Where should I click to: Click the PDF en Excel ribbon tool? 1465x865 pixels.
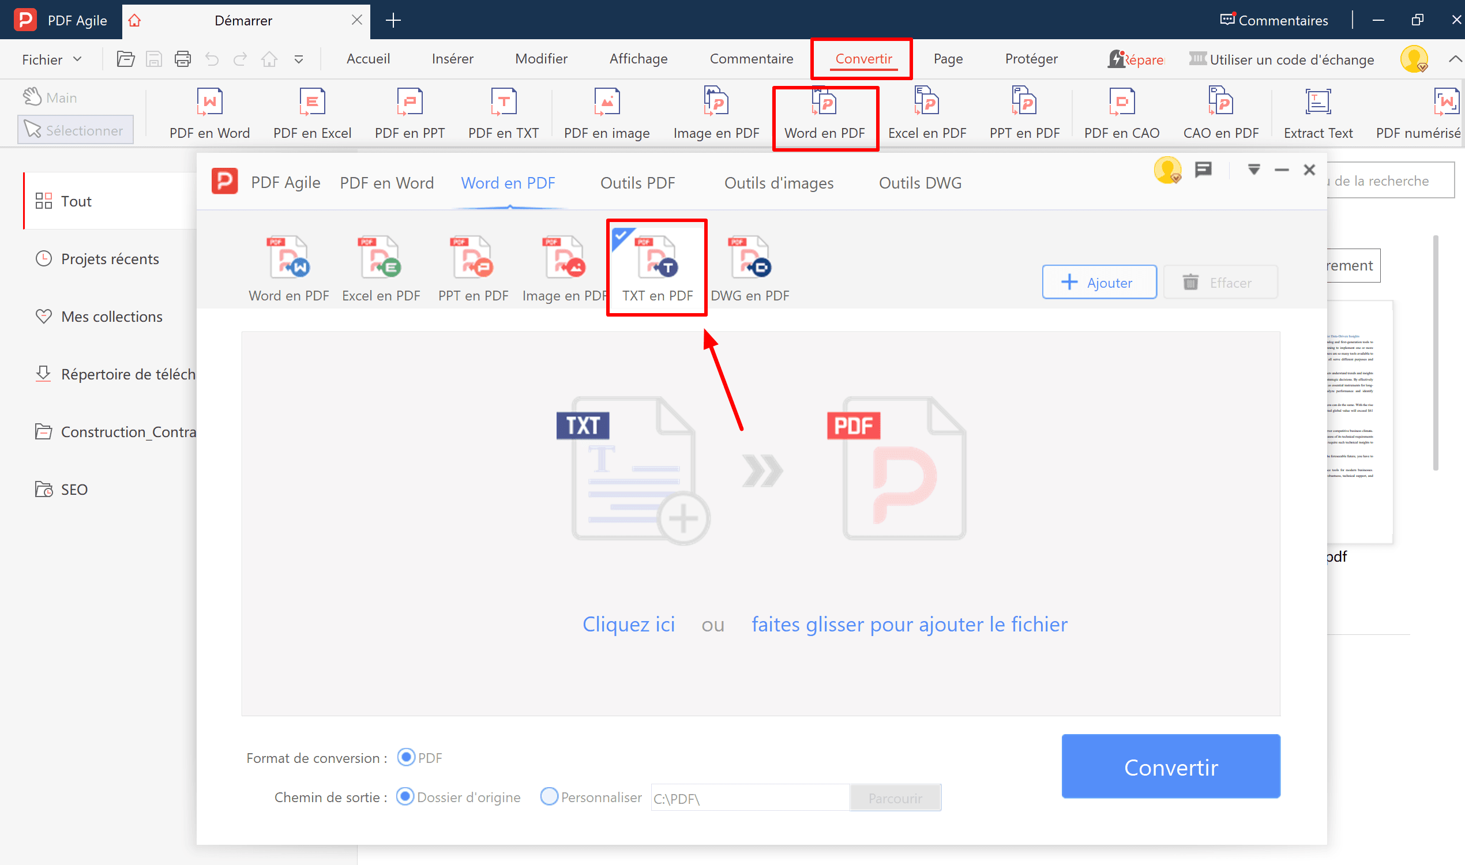(x=312, y=114)
